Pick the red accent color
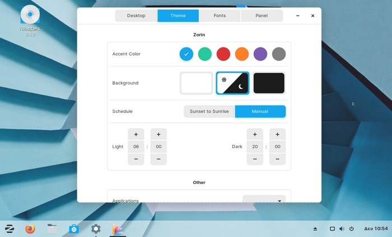The width and height of the screenshot is (392, 237). [x=223, y=54]
